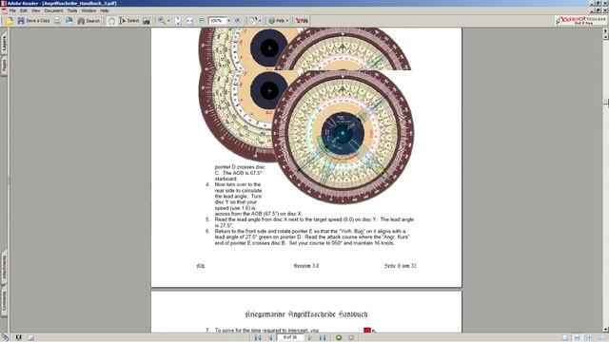Click the Email globe icon in toolbar
Viewport: 609px width, 342px height.
coord(69,21)
